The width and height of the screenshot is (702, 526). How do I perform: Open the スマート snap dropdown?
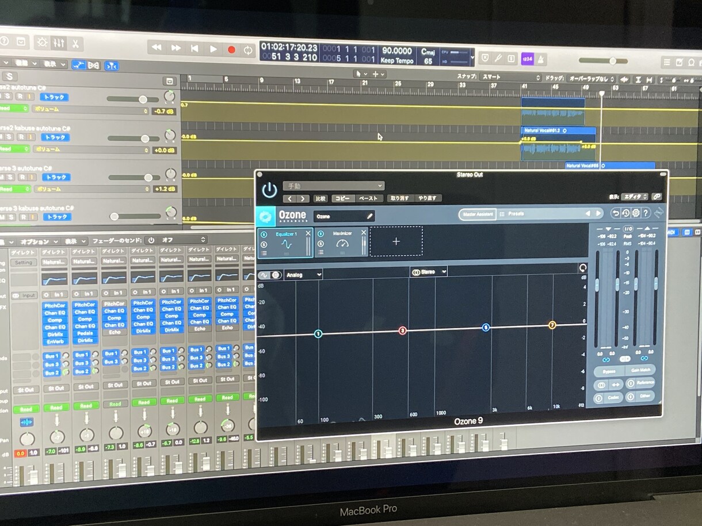tap(511, 77)
